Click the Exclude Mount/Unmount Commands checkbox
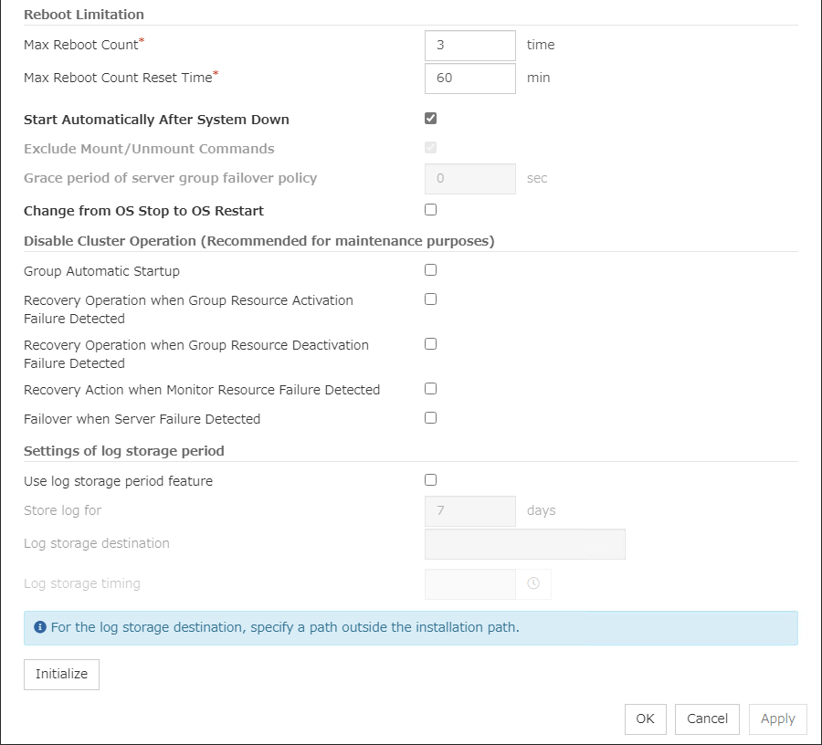 431,148
